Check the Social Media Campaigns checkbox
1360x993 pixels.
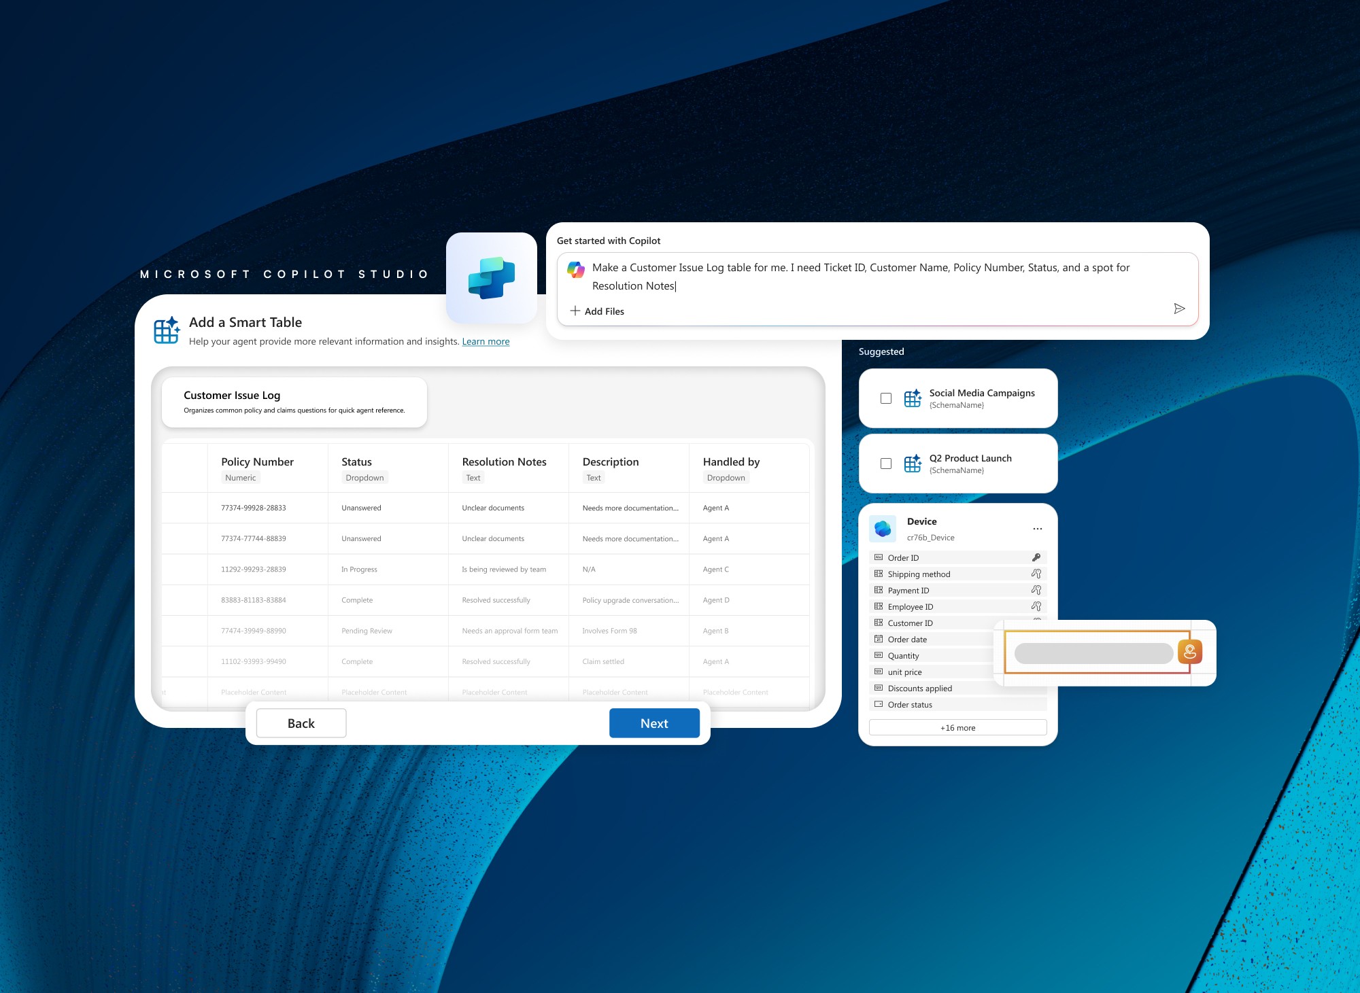coord(886,398)
